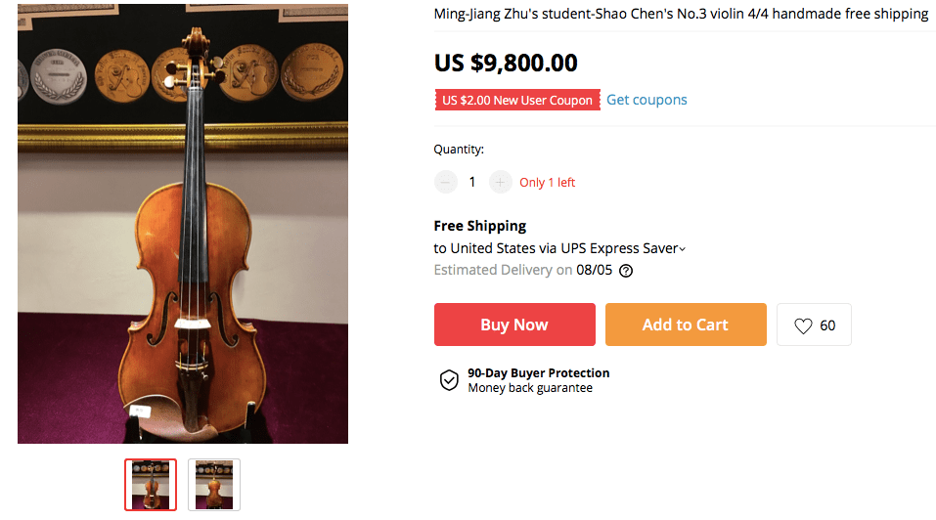This screenshot has width=936, height=520.
Task: Increase quantity with the plus button
Action: pyautogui.click(x=500, y=182)
